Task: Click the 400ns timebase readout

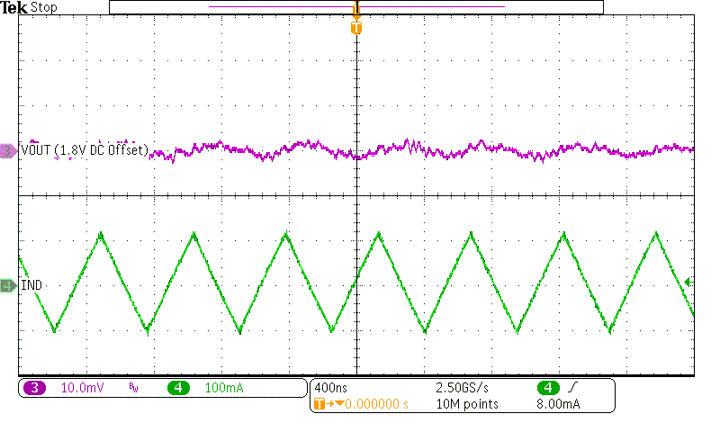Action: coord(330,388)
